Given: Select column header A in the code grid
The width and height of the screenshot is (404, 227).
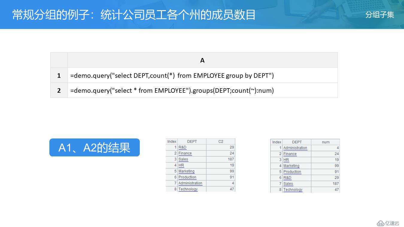Looking at the screenshot, I should (203, 60).
